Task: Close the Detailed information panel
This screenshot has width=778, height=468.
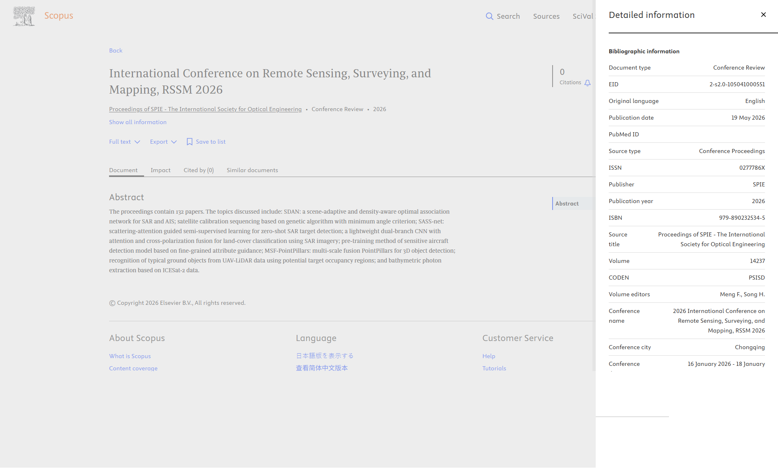Action: [763, 15]
